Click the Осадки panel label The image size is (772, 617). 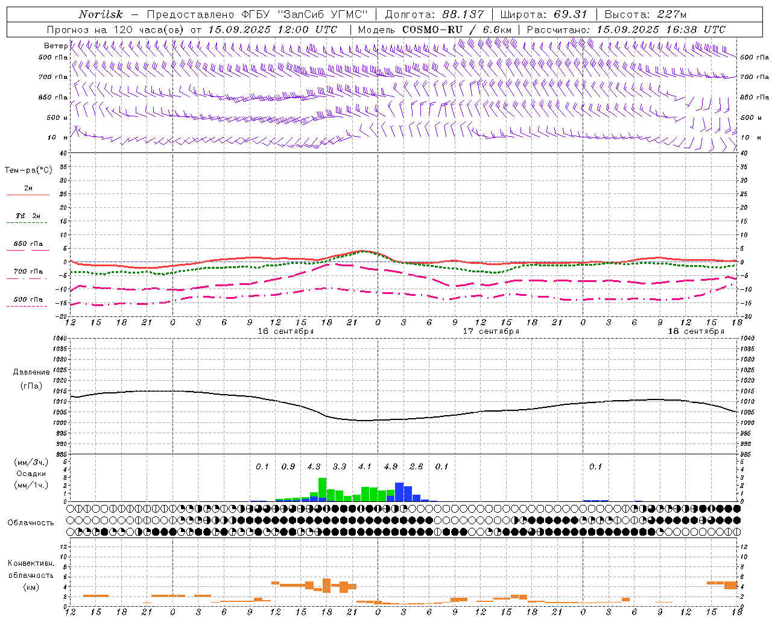pyautogui.click(x=31, y=474)
